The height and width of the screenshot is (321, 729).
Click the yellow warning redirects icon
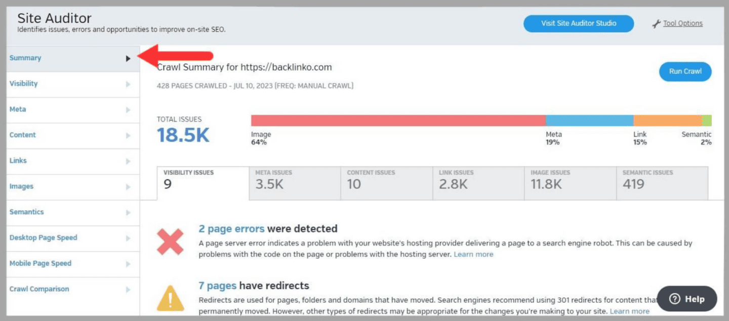[x=170, y=298]
